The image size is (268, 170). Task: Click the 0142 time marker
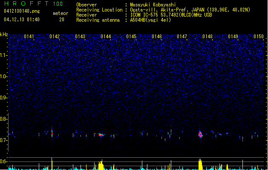point(55,37)
